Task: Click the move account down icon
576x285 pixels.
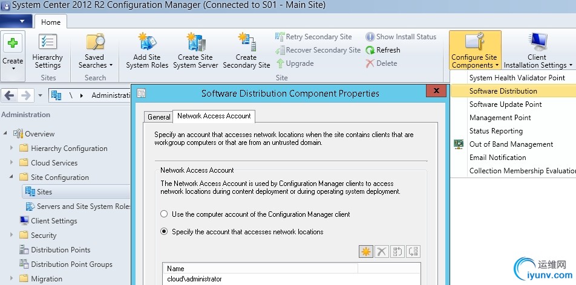Action: pyautogui.click(x=413, y=251)
